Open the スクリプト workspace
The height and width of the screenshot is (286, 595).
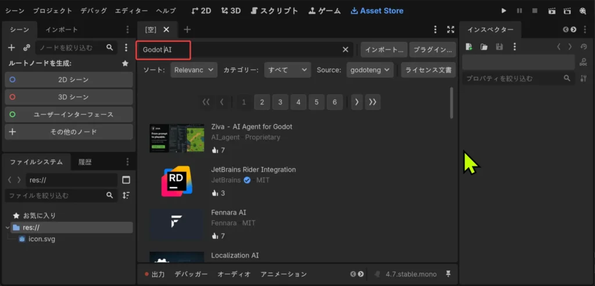tap(275, 11)
